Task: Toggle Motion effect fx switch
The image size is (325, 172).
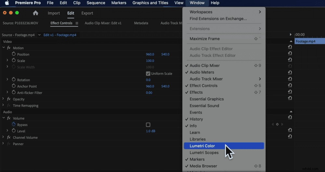Action: click(9, 48)
